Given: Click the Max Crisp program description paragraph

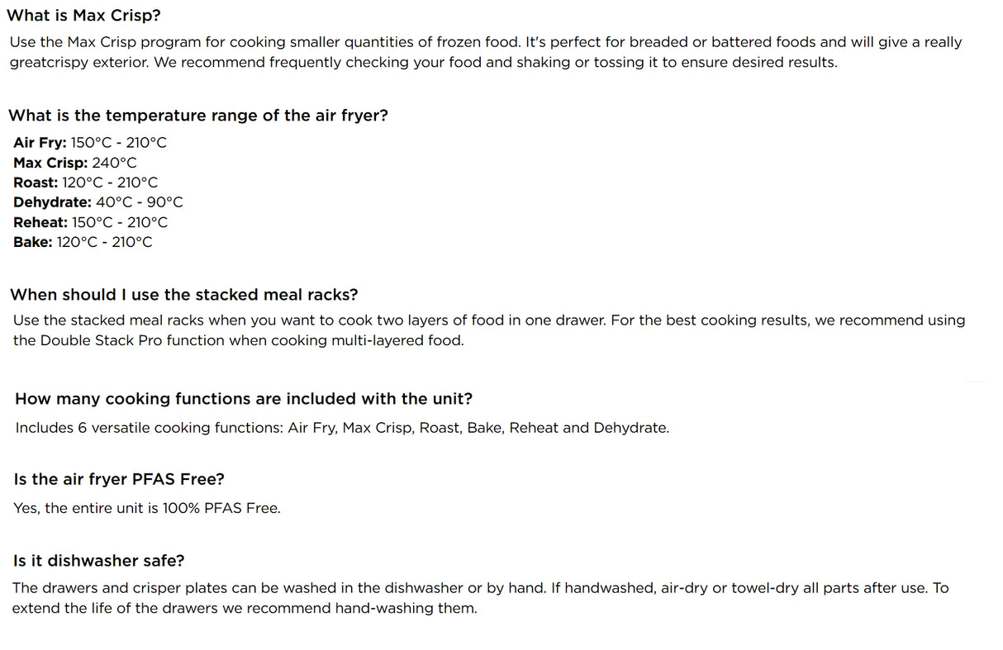Looking at the screenshot, I should click(485, 52).
